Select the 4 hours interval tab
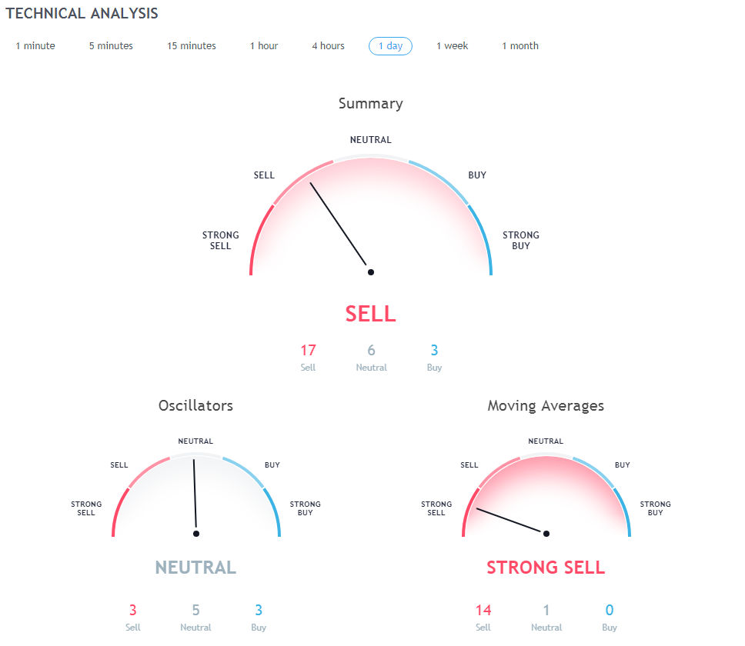745x646 pixels. click(328, 46)
